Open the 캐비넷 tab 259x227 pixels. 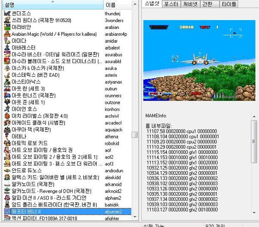point(190,4)
